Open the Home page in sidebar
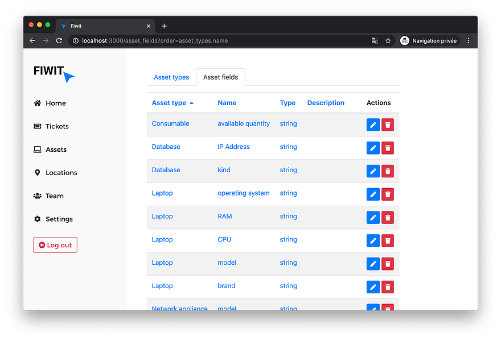Viewport: 501px width, 341px height. click(50, 103)
